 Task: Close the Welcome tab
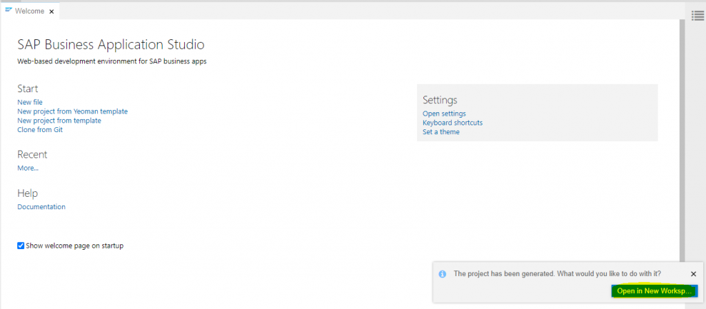pyautogui.click(x=51, y=12)
